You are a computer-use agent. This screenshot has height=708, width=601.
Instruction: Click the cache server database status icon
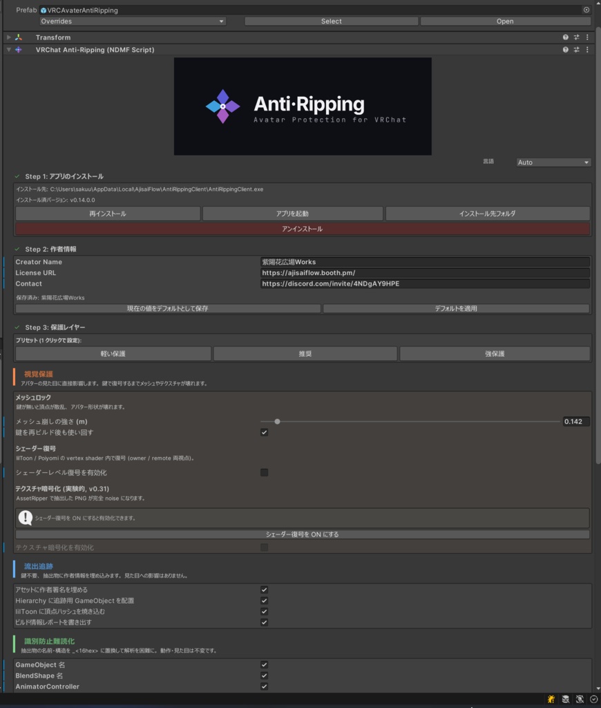565,699
